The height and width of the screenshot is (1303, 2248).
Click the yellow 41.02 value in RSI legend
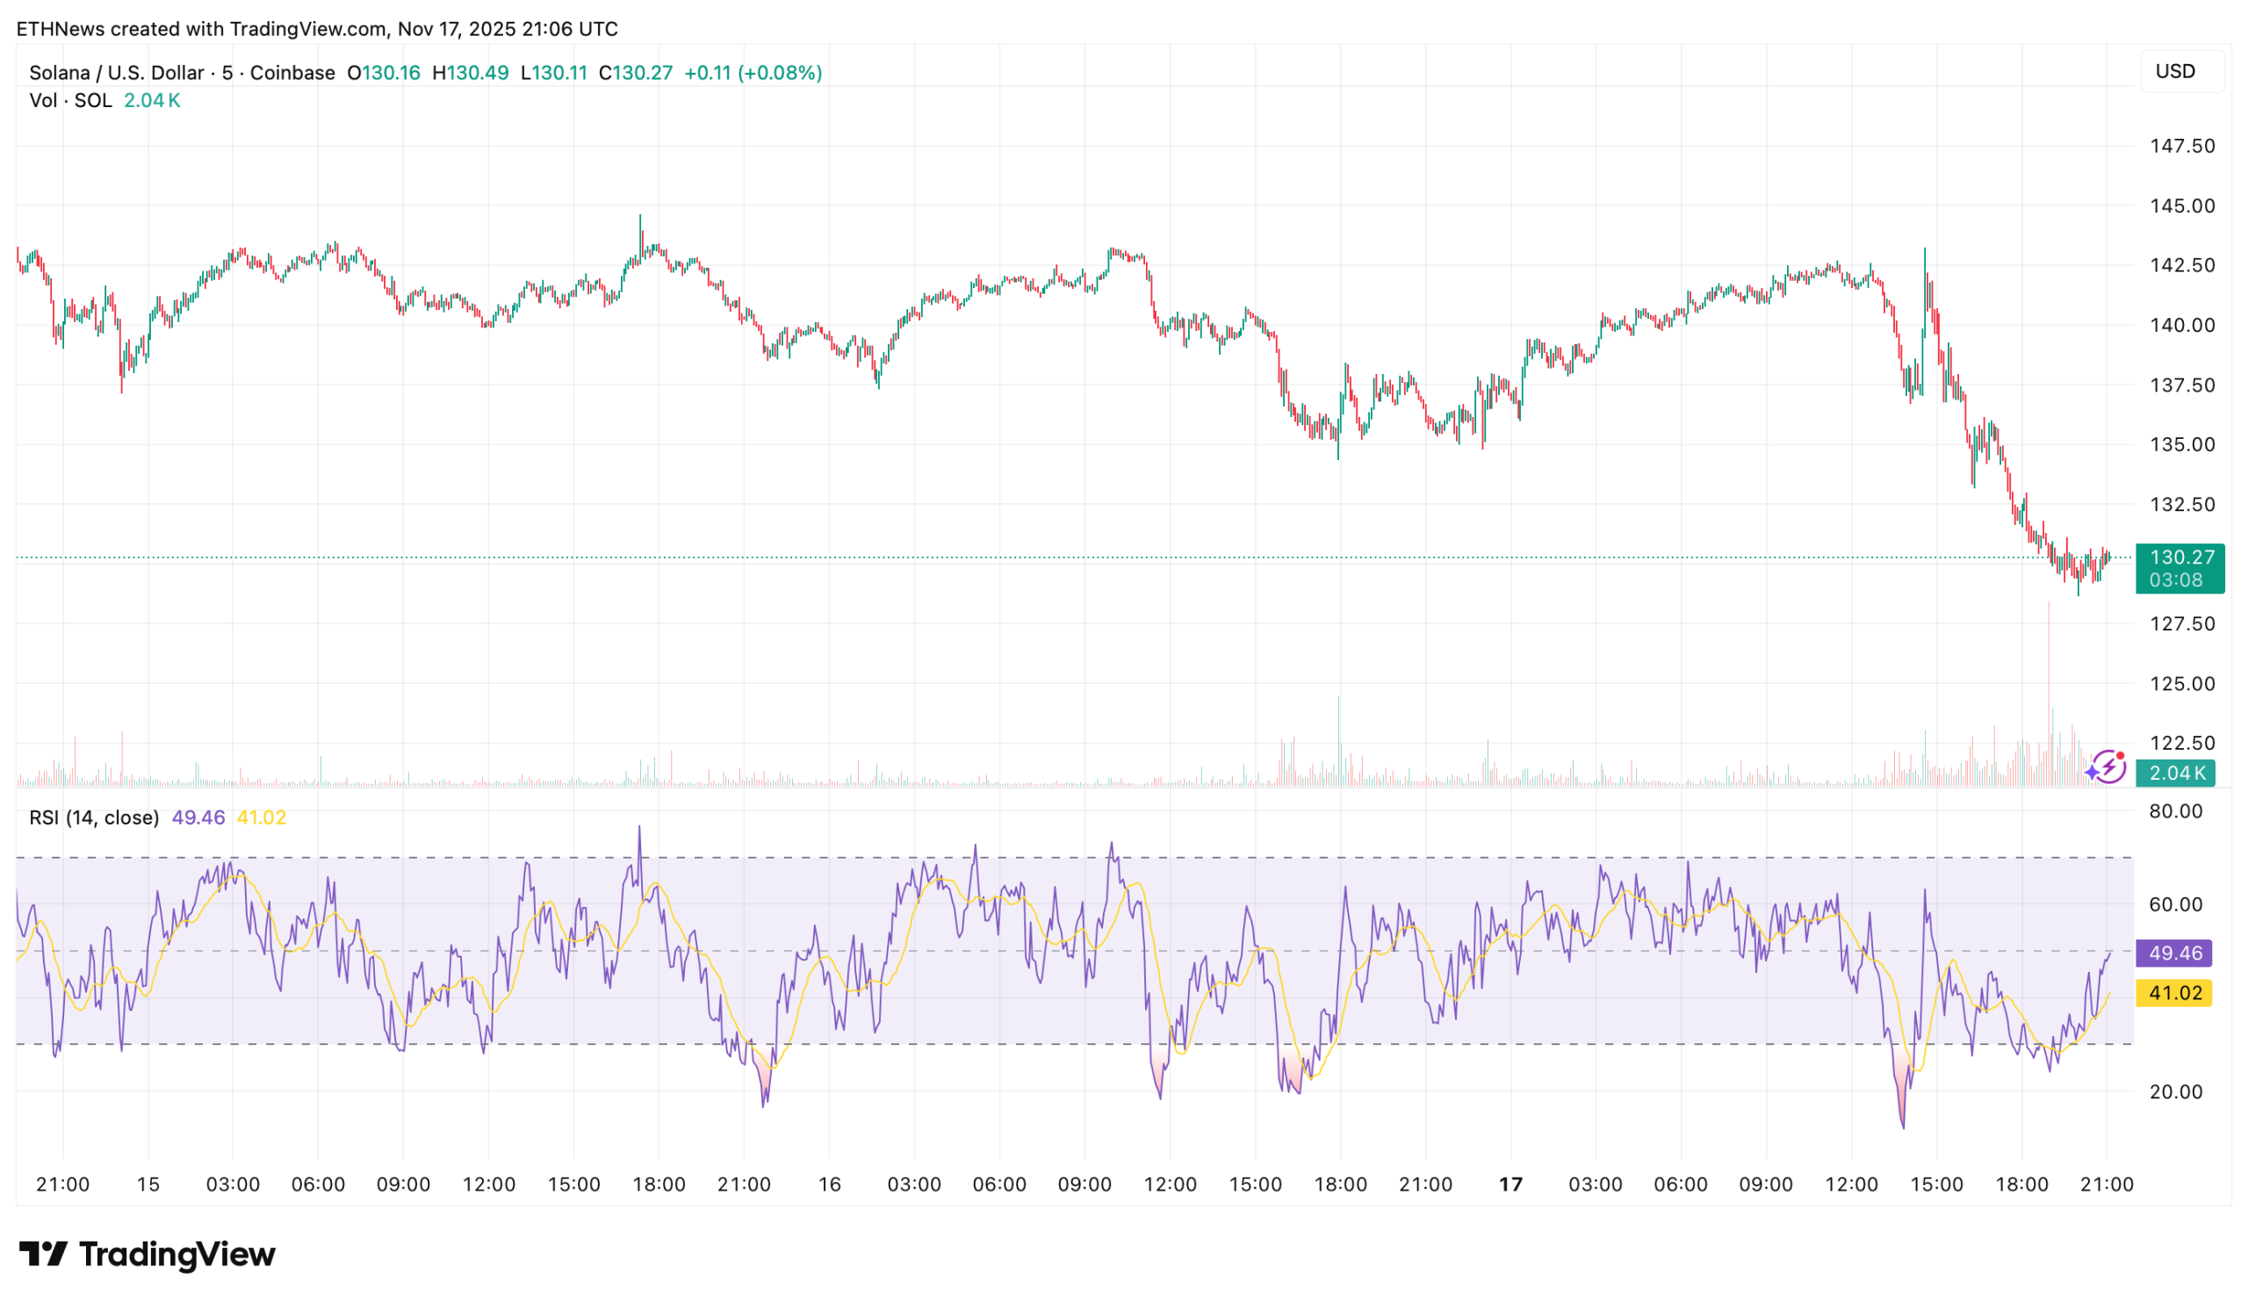tap(262, 817)
